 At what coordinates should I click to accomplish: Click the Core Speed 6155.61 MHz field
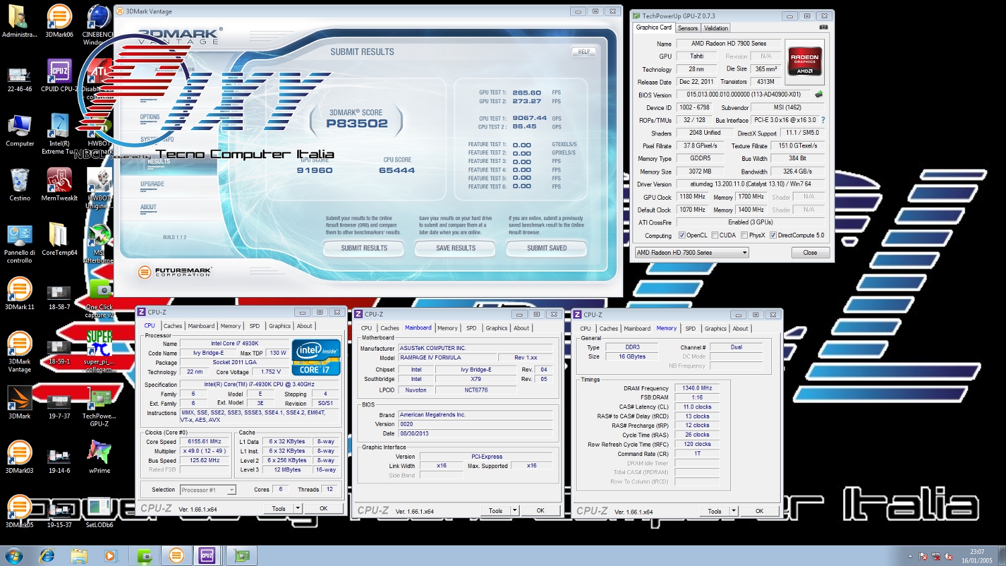tap(205, 442)
